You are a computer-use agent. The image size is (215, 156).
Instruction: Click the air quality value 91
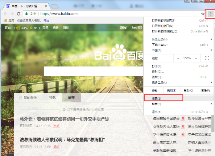pos(36,28)
